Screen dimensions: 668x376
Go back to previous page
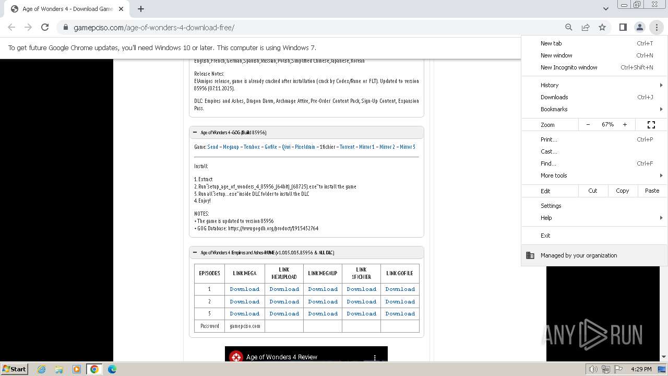11,27
